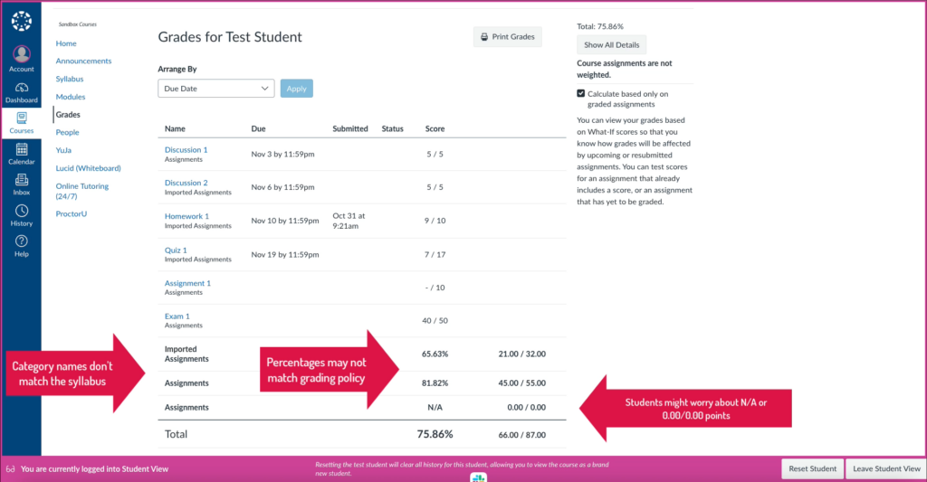Click the Nov 19 by 11:59pm due date

click(x=285, y=255)
